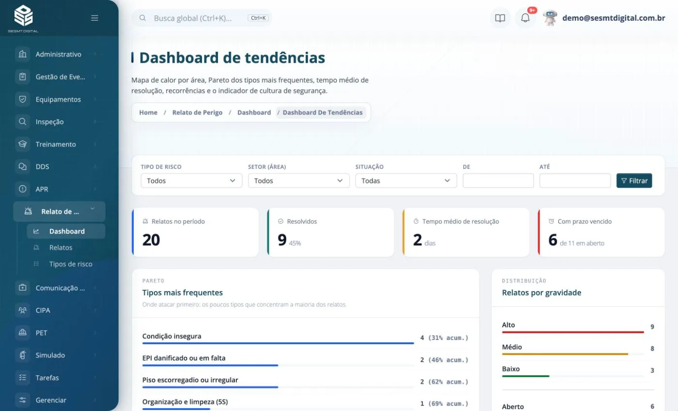Expand the Inspeção menu chevron
The image size is (678, 411).
pos(95,121)
